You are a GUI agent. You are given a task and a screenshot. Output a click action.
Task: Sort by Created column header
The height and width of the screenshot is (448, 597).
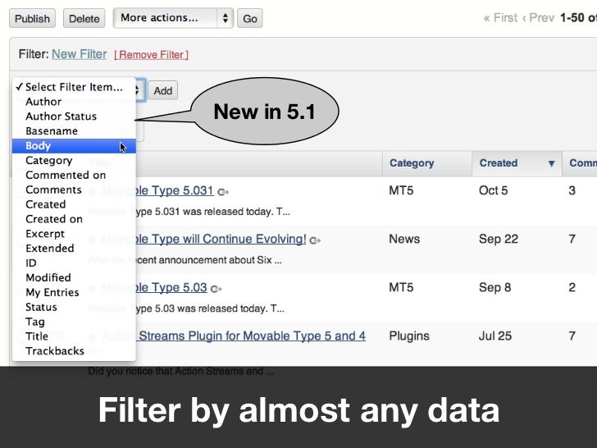499,163
